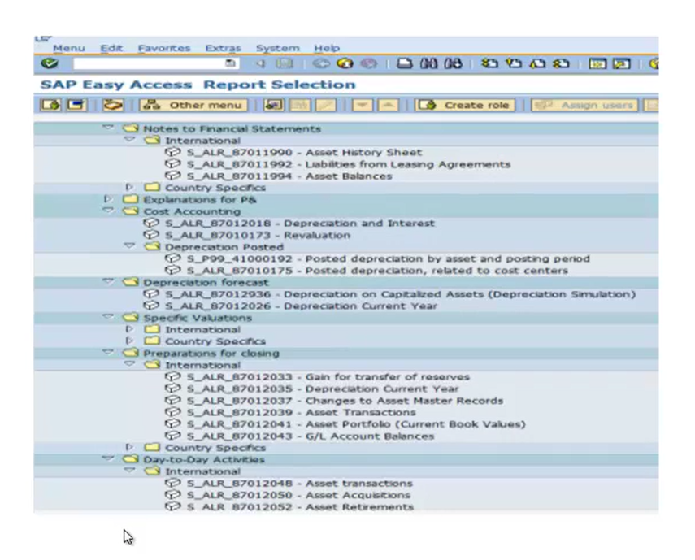This screenshot has width=695, height=560.
Task: Click the green Back arrow icon
Action: coord(321,63)
